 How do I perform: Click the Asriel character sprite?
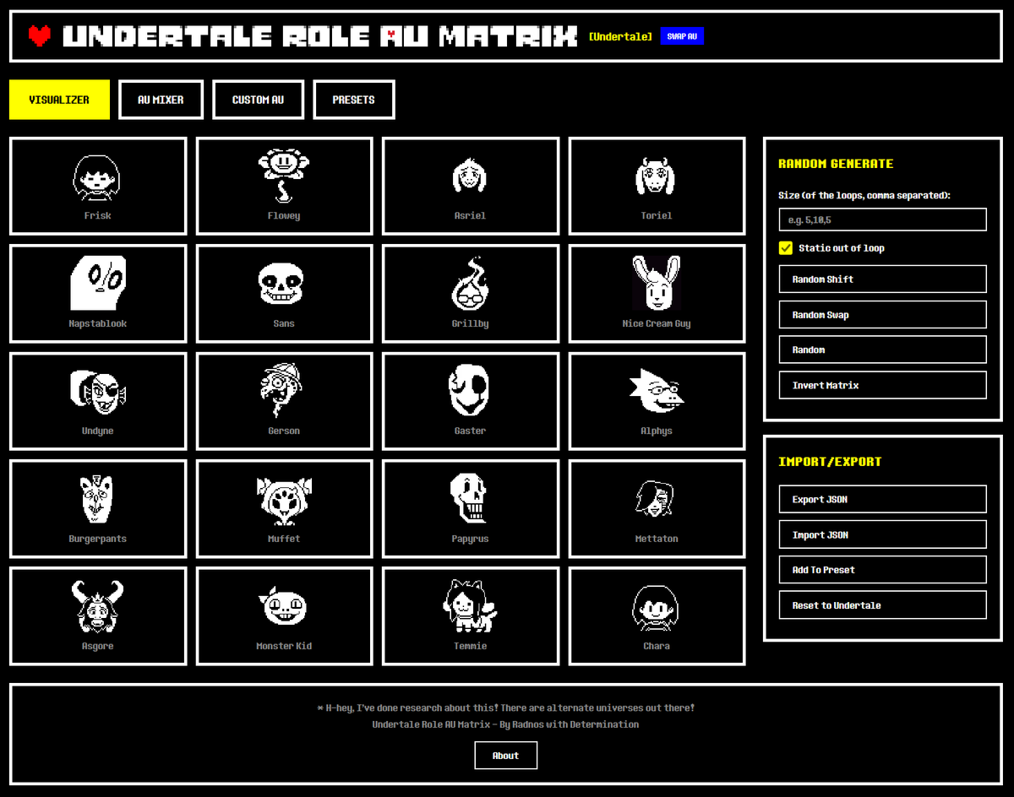pyautogui.click(x=470, y=176)
